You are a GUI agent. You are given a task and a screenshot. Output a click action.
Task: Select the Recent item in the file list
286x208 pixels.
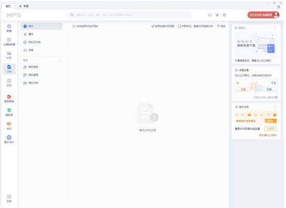(41, 26)
